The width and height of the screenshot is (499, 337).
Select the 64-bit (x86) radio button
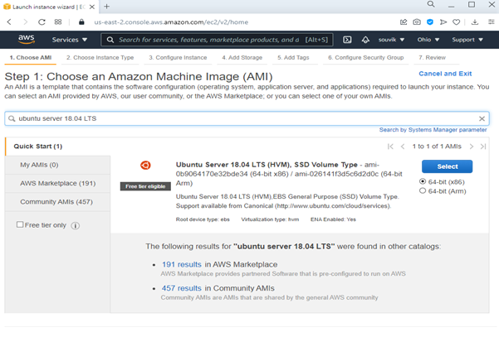(424, 181)
